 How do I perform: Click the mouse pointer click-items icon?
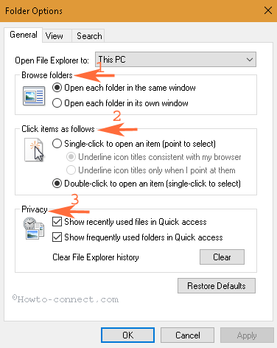click(34, 150)
